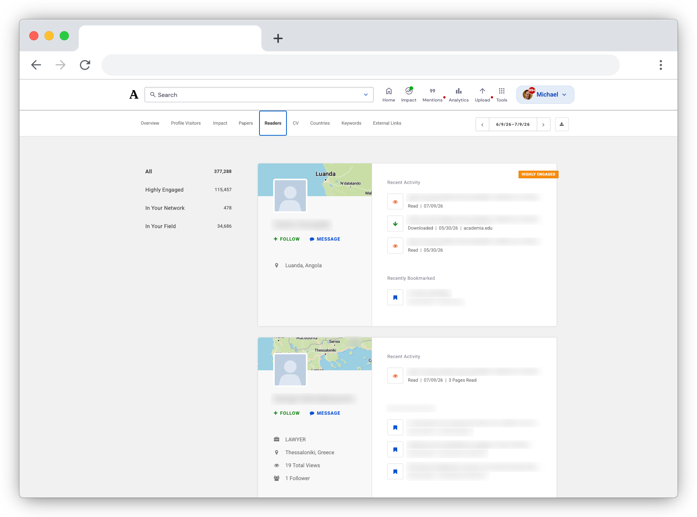Follow the Luanda, Angola reader
Screen dimensions: 697x517
(x=286, y=239)
